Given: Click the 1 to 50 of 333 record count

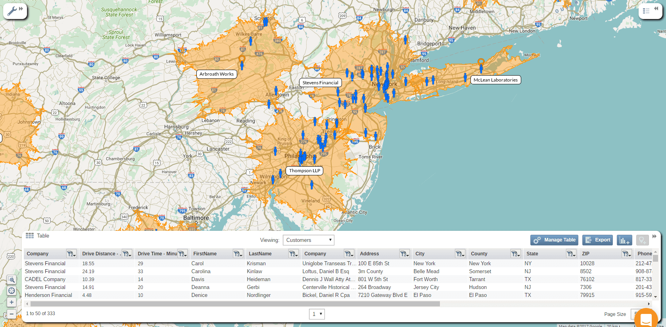Looking at the screenshot, I should click(40, 314).
